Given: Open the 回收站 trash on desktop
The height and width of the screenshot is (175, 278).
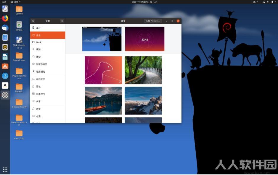Looking at the screenshot, I should (x=19, y=26).
